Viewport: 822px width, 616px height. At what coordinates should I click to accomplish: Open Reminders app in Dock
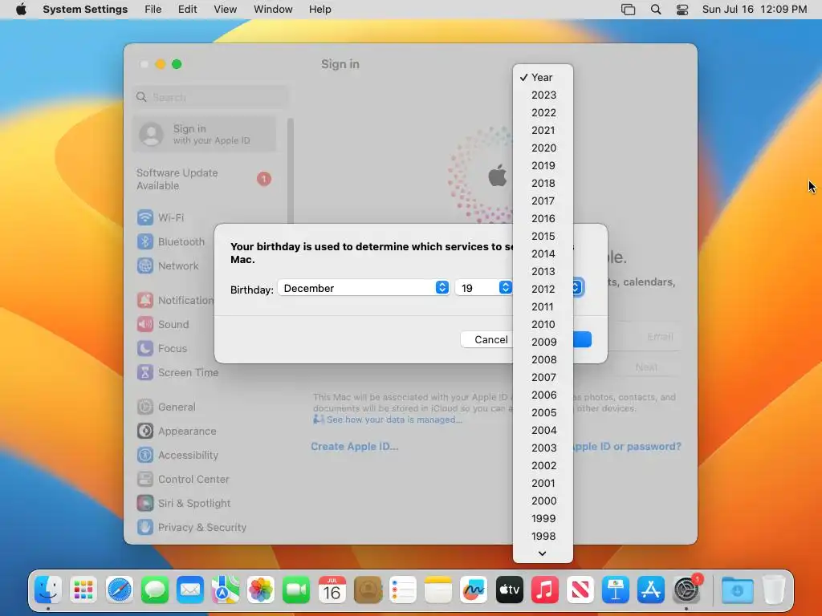point(403,590)
